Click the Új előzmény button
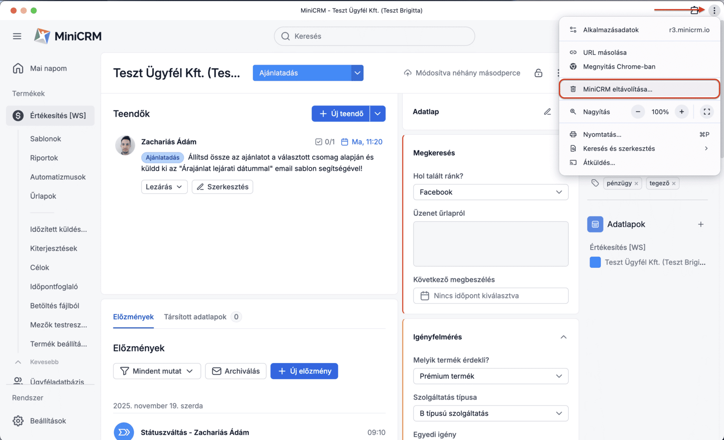 304,371
